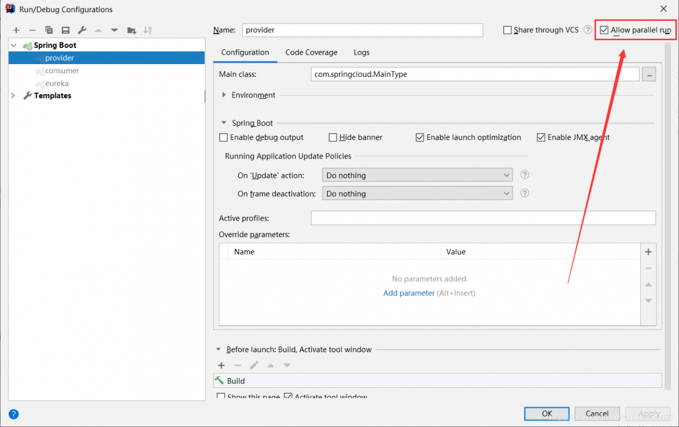Enable debug output checkbox
Screen dimensions: 679x427
point(223,137)
